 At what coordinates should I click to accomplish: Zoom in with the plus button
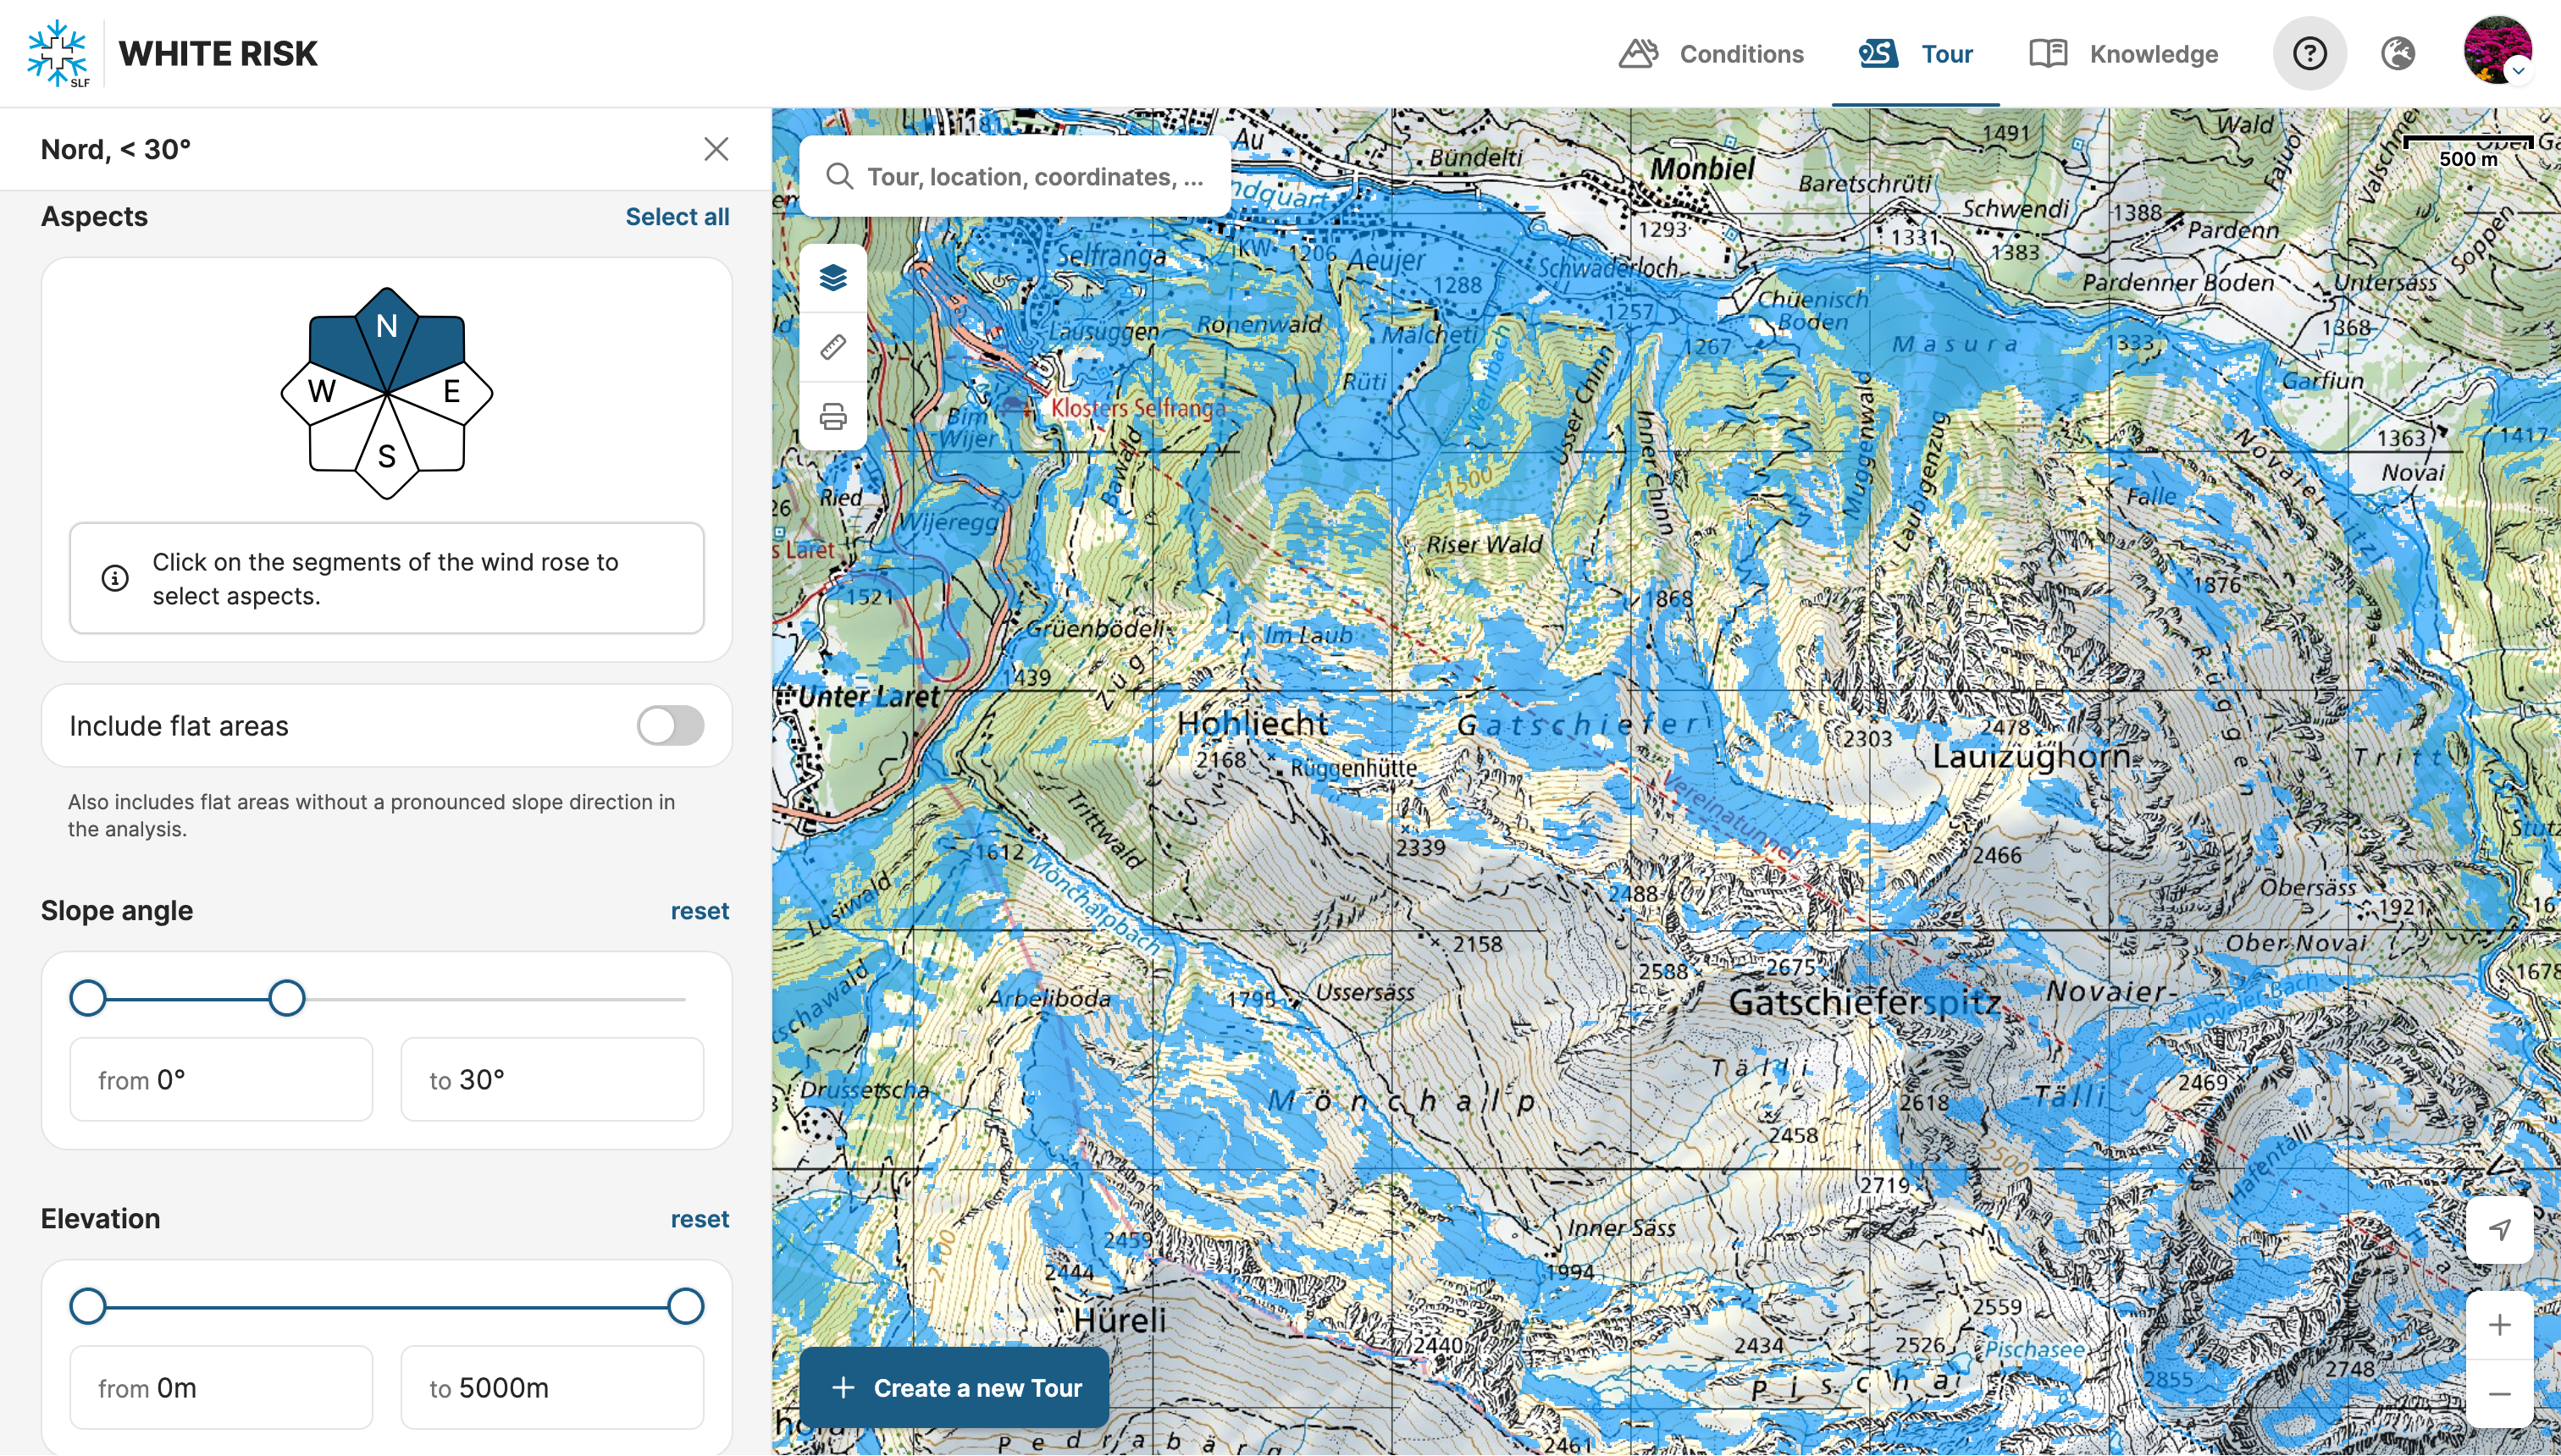point(2498,1325)
